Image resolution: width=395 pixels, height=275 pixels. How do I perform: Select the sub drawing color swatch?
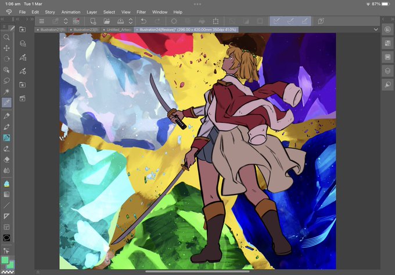tap(12, 266)
